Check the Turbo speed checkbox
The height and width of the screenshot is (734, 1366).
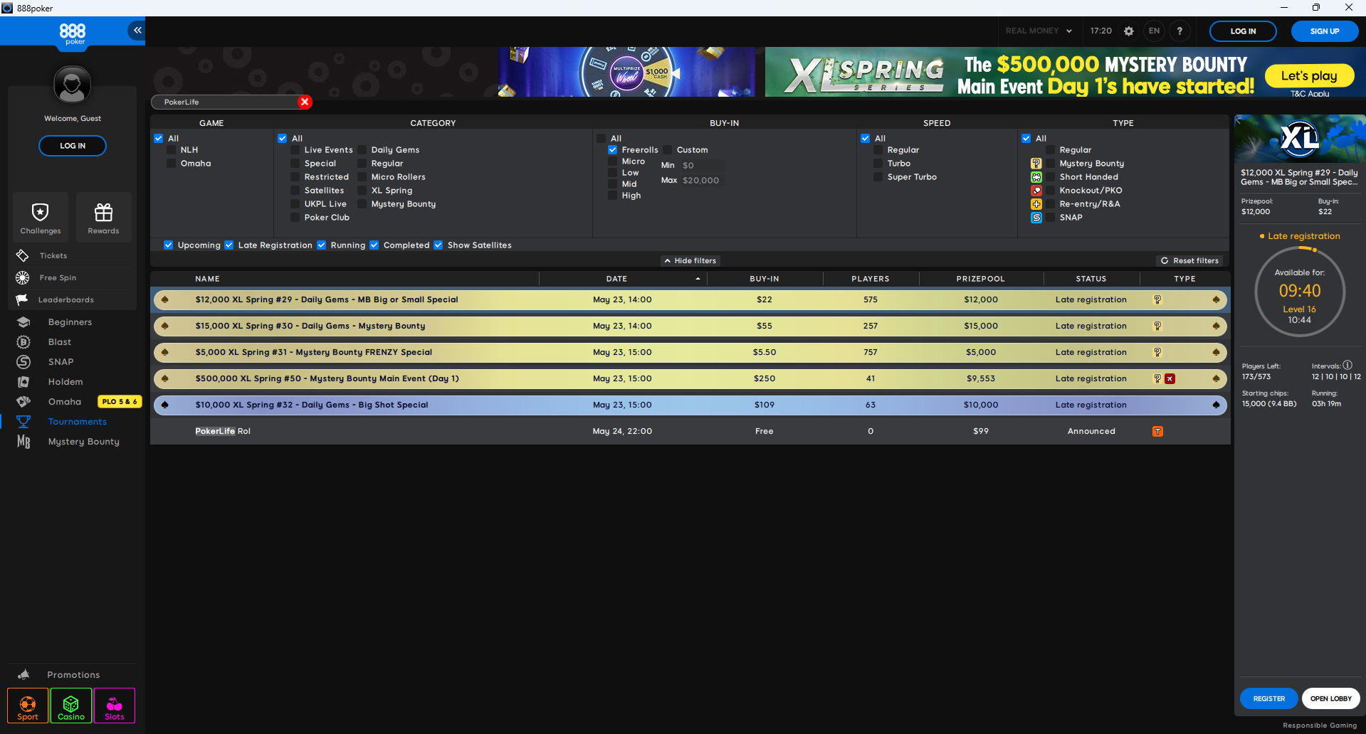click(878, 164)
